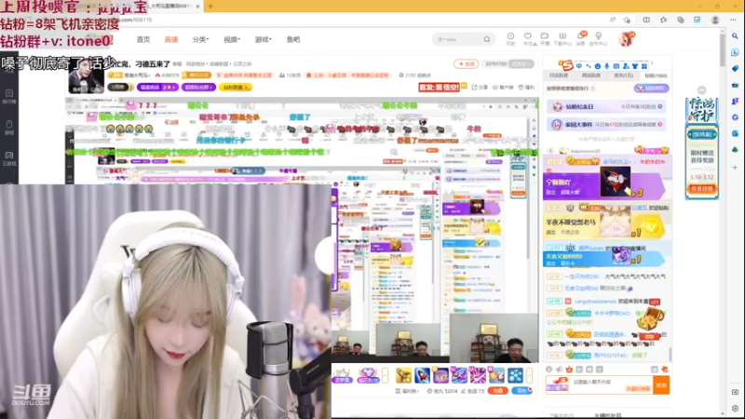
Task: Open browser sidebar settings gear
Action: [735, 409]
